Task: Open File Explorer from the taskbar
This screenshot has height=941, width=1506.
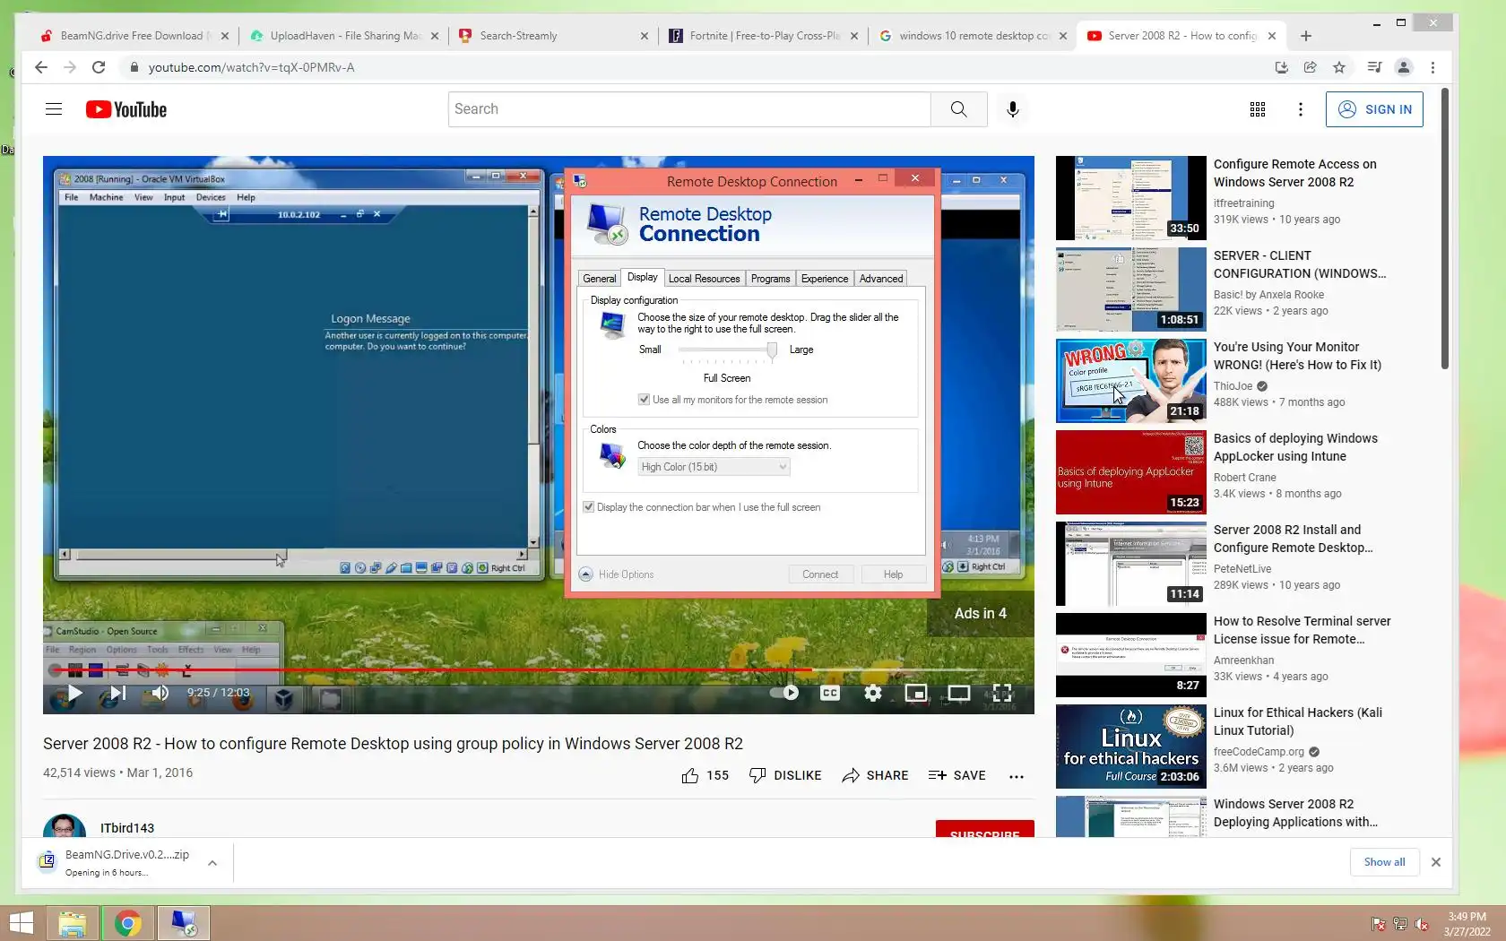Action: pyautogui.click(x=73, y=923)
